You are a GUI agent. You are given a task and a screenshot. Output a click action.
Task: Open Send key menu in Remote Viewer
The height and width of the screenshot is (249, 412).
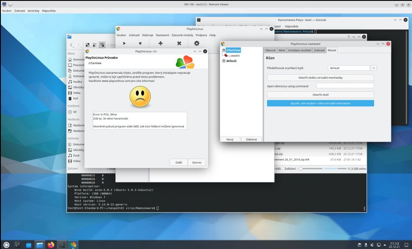[x=33, y=11]
